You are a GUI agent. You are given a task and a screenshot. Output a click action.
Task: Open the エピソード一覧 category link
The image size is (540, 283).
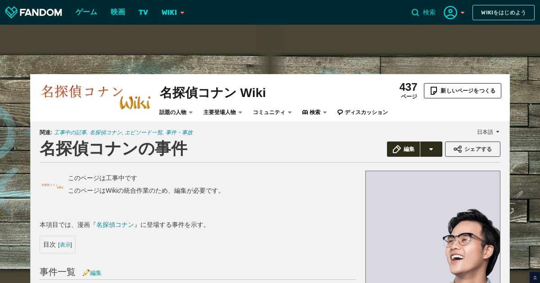[x=144, y=133]
